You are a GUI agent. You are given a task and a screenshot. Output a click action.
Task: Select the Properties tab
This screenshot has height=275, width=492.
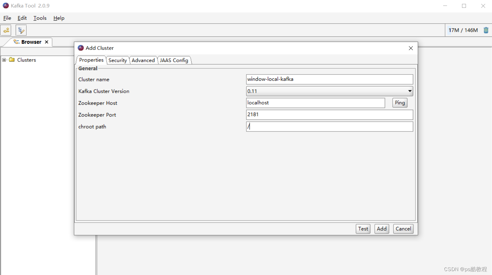click(x=91, y=60)
